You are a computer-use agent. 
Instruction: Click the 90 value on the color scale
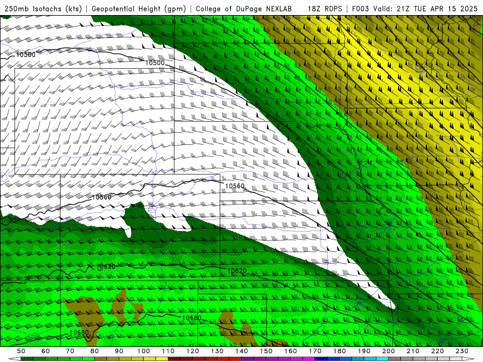point(119,351)
